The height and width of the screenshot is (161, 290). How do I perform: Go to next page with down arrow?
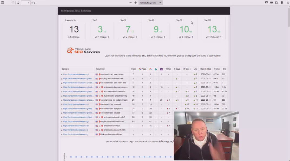point(18,3)
